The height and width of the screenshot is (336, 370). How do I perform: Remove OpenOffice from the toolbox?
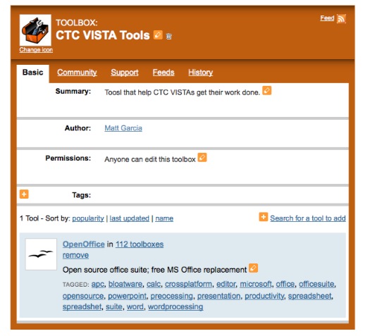(x=75, y=255)
